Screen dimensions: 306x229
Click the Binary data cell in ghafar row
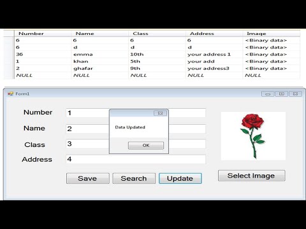pyautogui.click(x=272, y=68)
